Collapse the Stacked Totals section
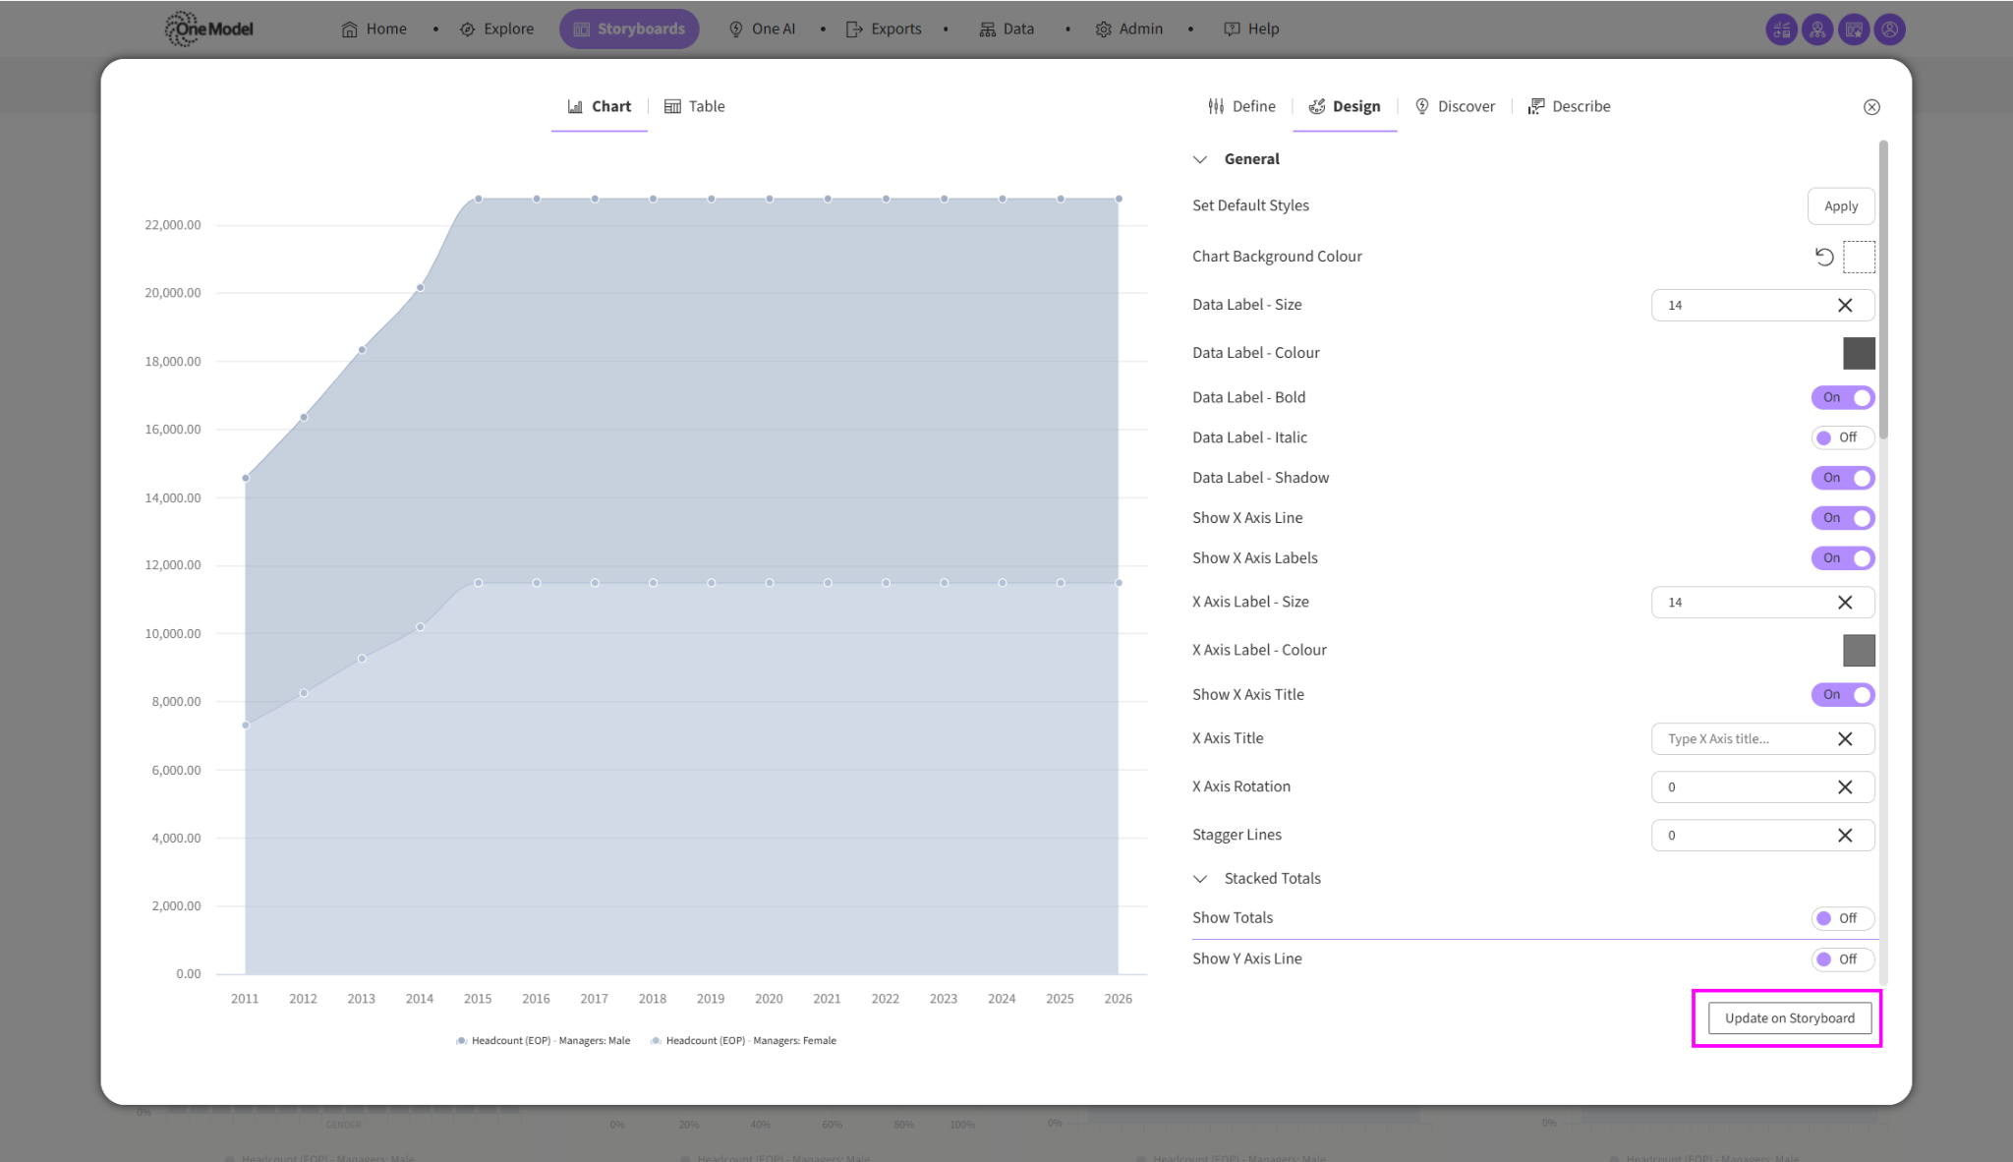Viewport: 2013px width, 1162px height. click(x=1200, y=879)
